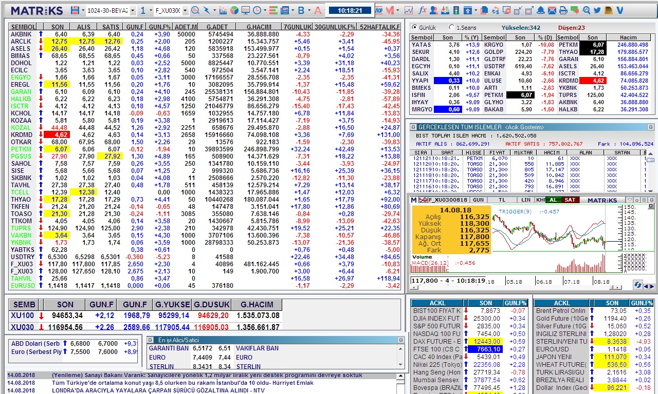Open the green-red chat bubbles icon
Image resolution: width=658 pixels, height=394 pixels.
[575, 10]
